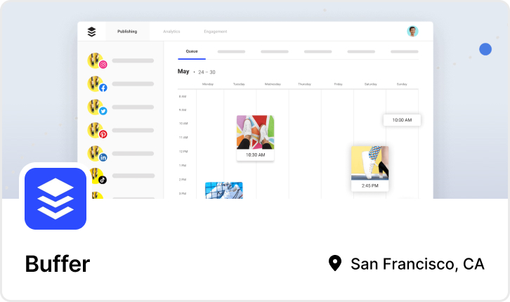Open the Queue tab

point(192,51)
